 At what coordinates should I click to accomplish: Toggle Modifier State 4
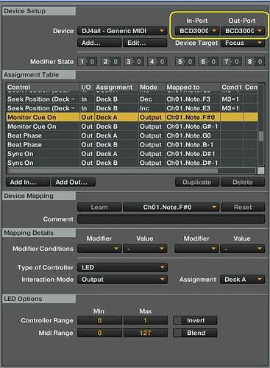coord(157,62)
